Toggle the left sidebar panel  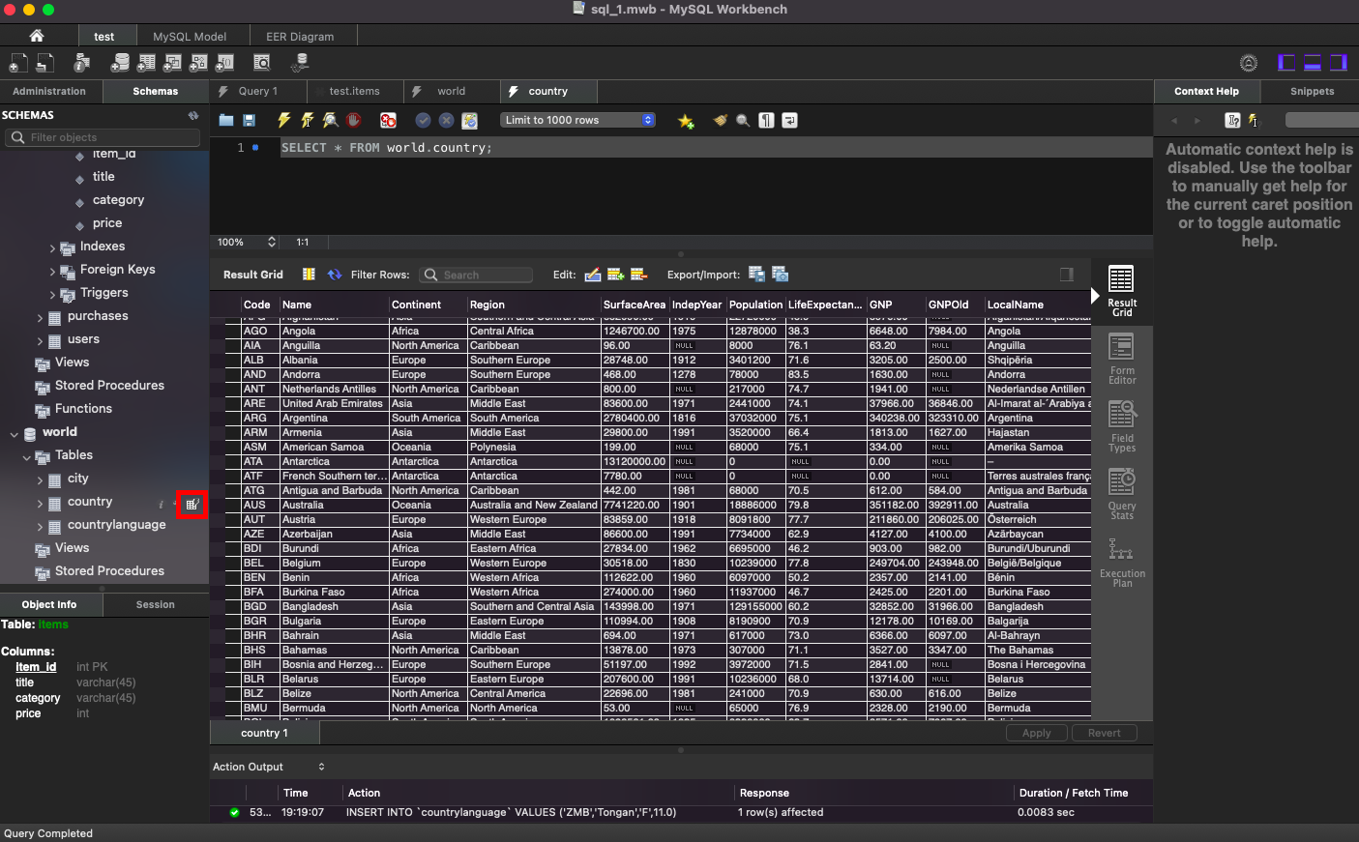pos(1286,63)
